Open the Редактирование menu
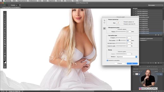This screenshot has width=164, height=92. point(22,1)
